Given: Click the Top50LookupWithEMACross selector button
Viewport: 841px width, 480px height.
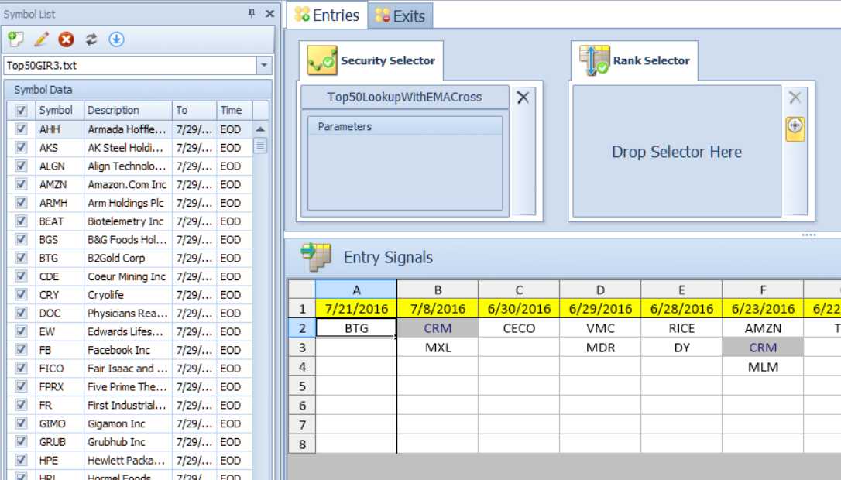Looking at the screenshot, I should (404, 97).
